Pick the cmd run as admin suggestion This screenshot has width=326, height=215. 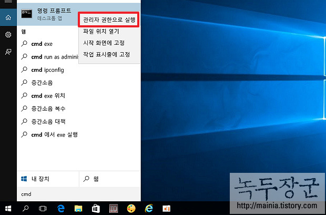tap(48, 57)
